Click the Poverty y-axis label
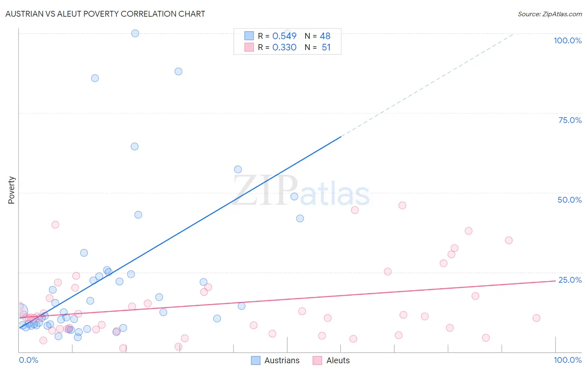Screen dimensions: 587x372 click(x=11, y=190)
